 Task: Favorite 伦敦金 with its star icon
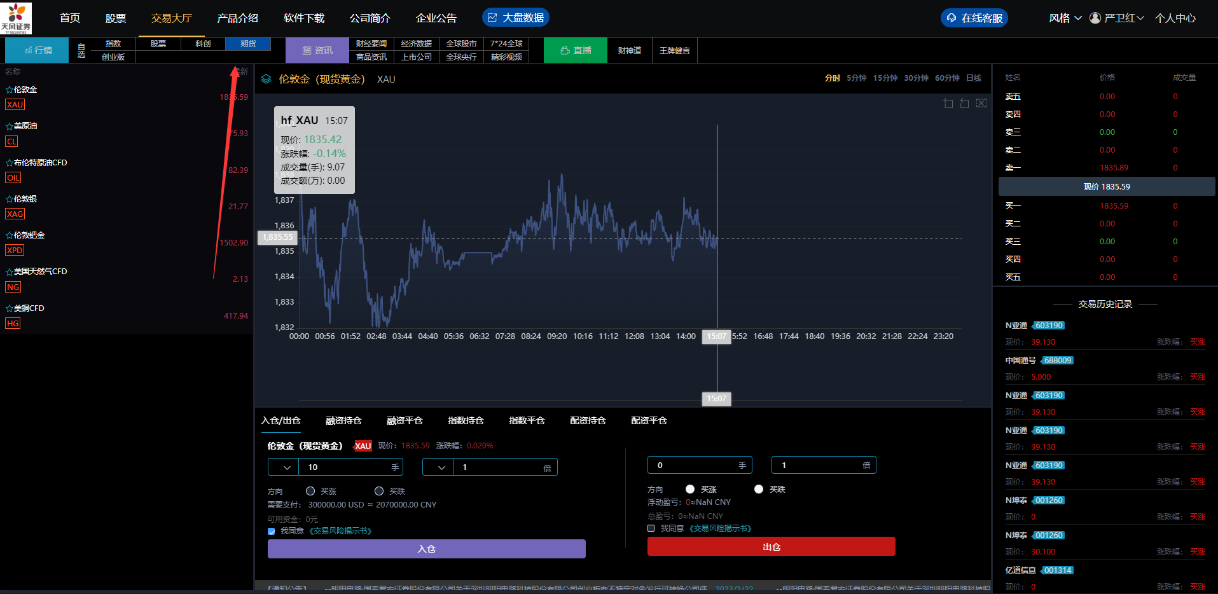click(x=9, y=90)
